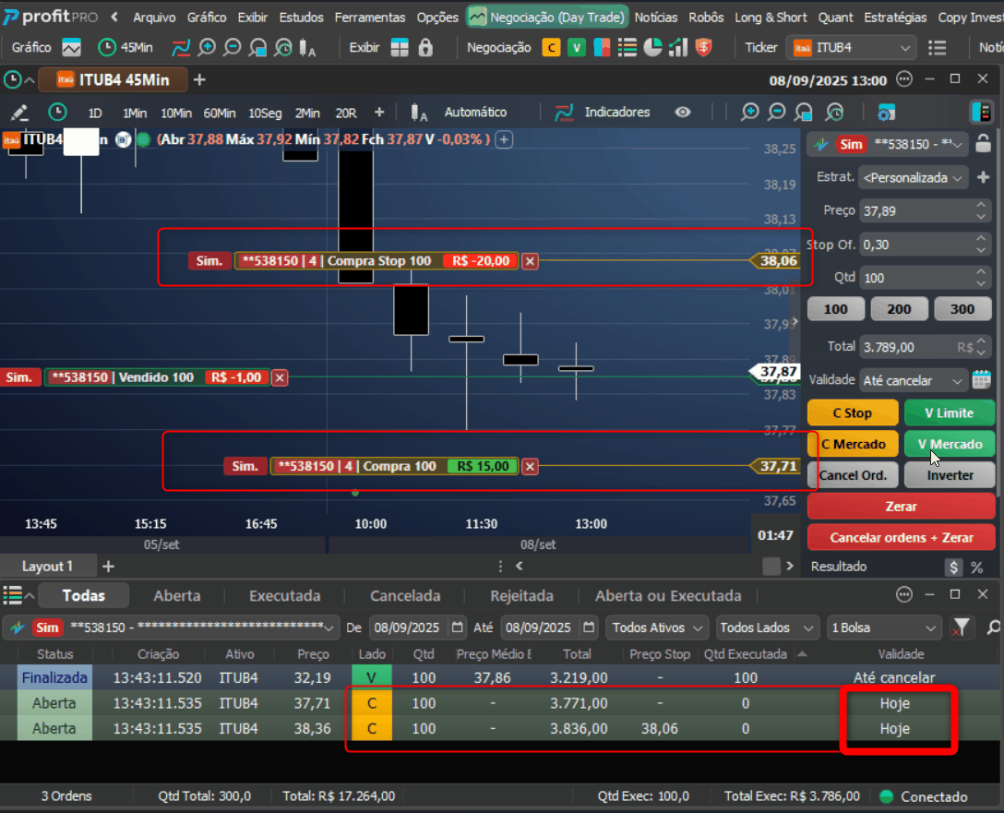Viewport: 1004px width, 813px height.
Task: Open the Negociação (Day Trade) menu
Action: coord(547,18)
